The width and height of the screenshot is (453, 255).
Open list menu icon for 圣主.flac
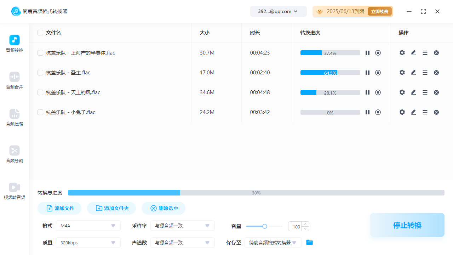(x=425, y=73)
